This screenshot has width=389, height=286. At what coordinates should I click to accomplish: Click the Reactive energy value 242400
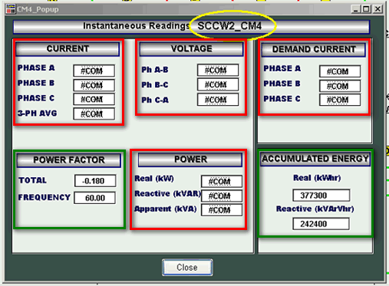coord(321,224)
